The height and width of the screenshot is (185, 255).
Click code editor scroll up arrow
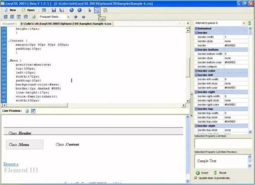click(188, 30)
